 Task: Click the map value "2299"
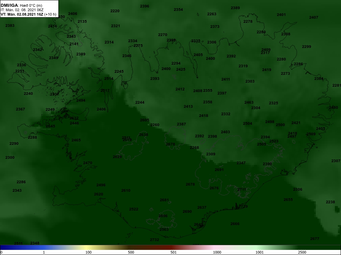[x=307, y=47]
